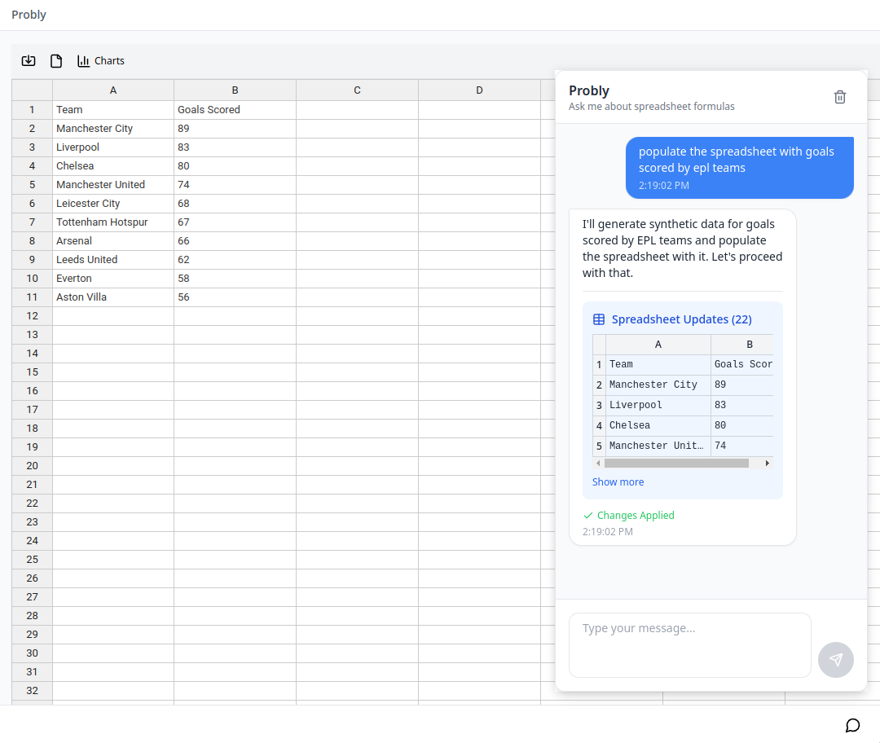Click the cell with value 56

click(x=235, y=297)
